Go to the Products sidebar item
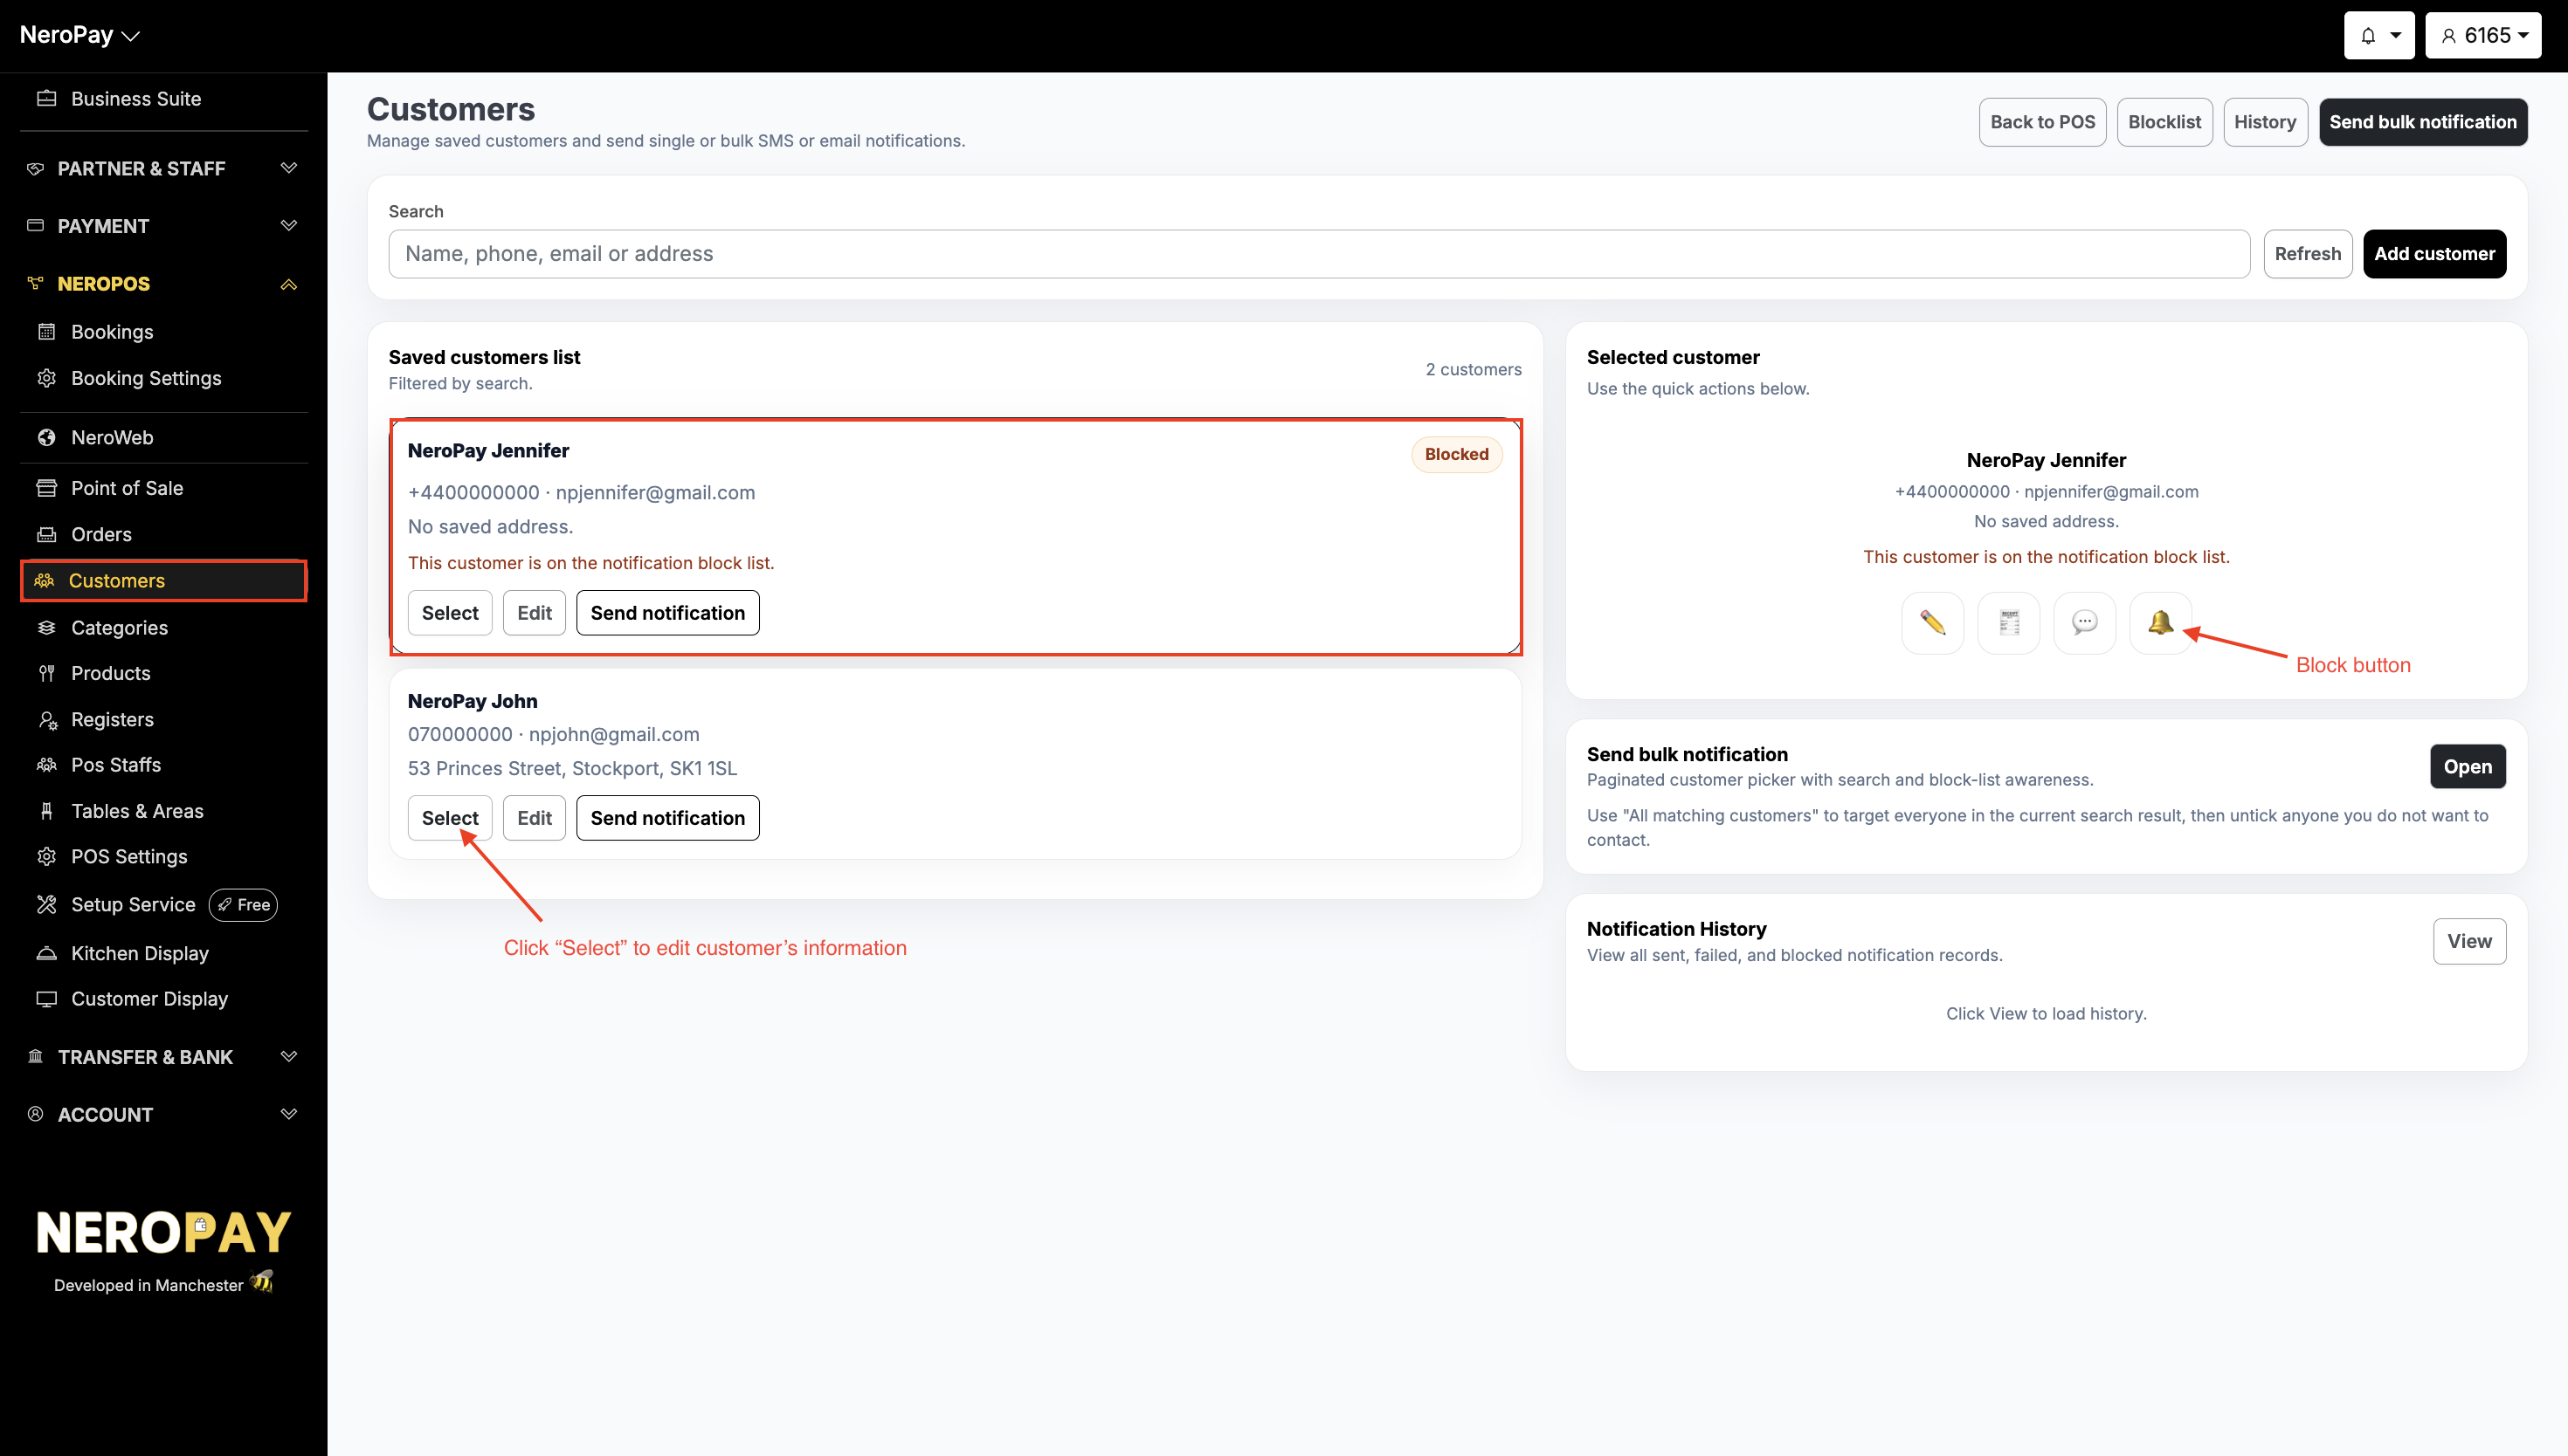The height and width of the screenshot is (1456, 2568). click(x=110, y=673)
